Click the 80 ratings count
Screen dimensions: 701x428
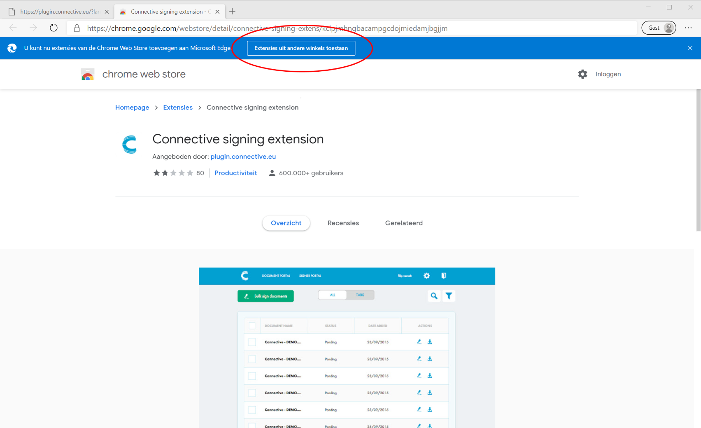200,173
